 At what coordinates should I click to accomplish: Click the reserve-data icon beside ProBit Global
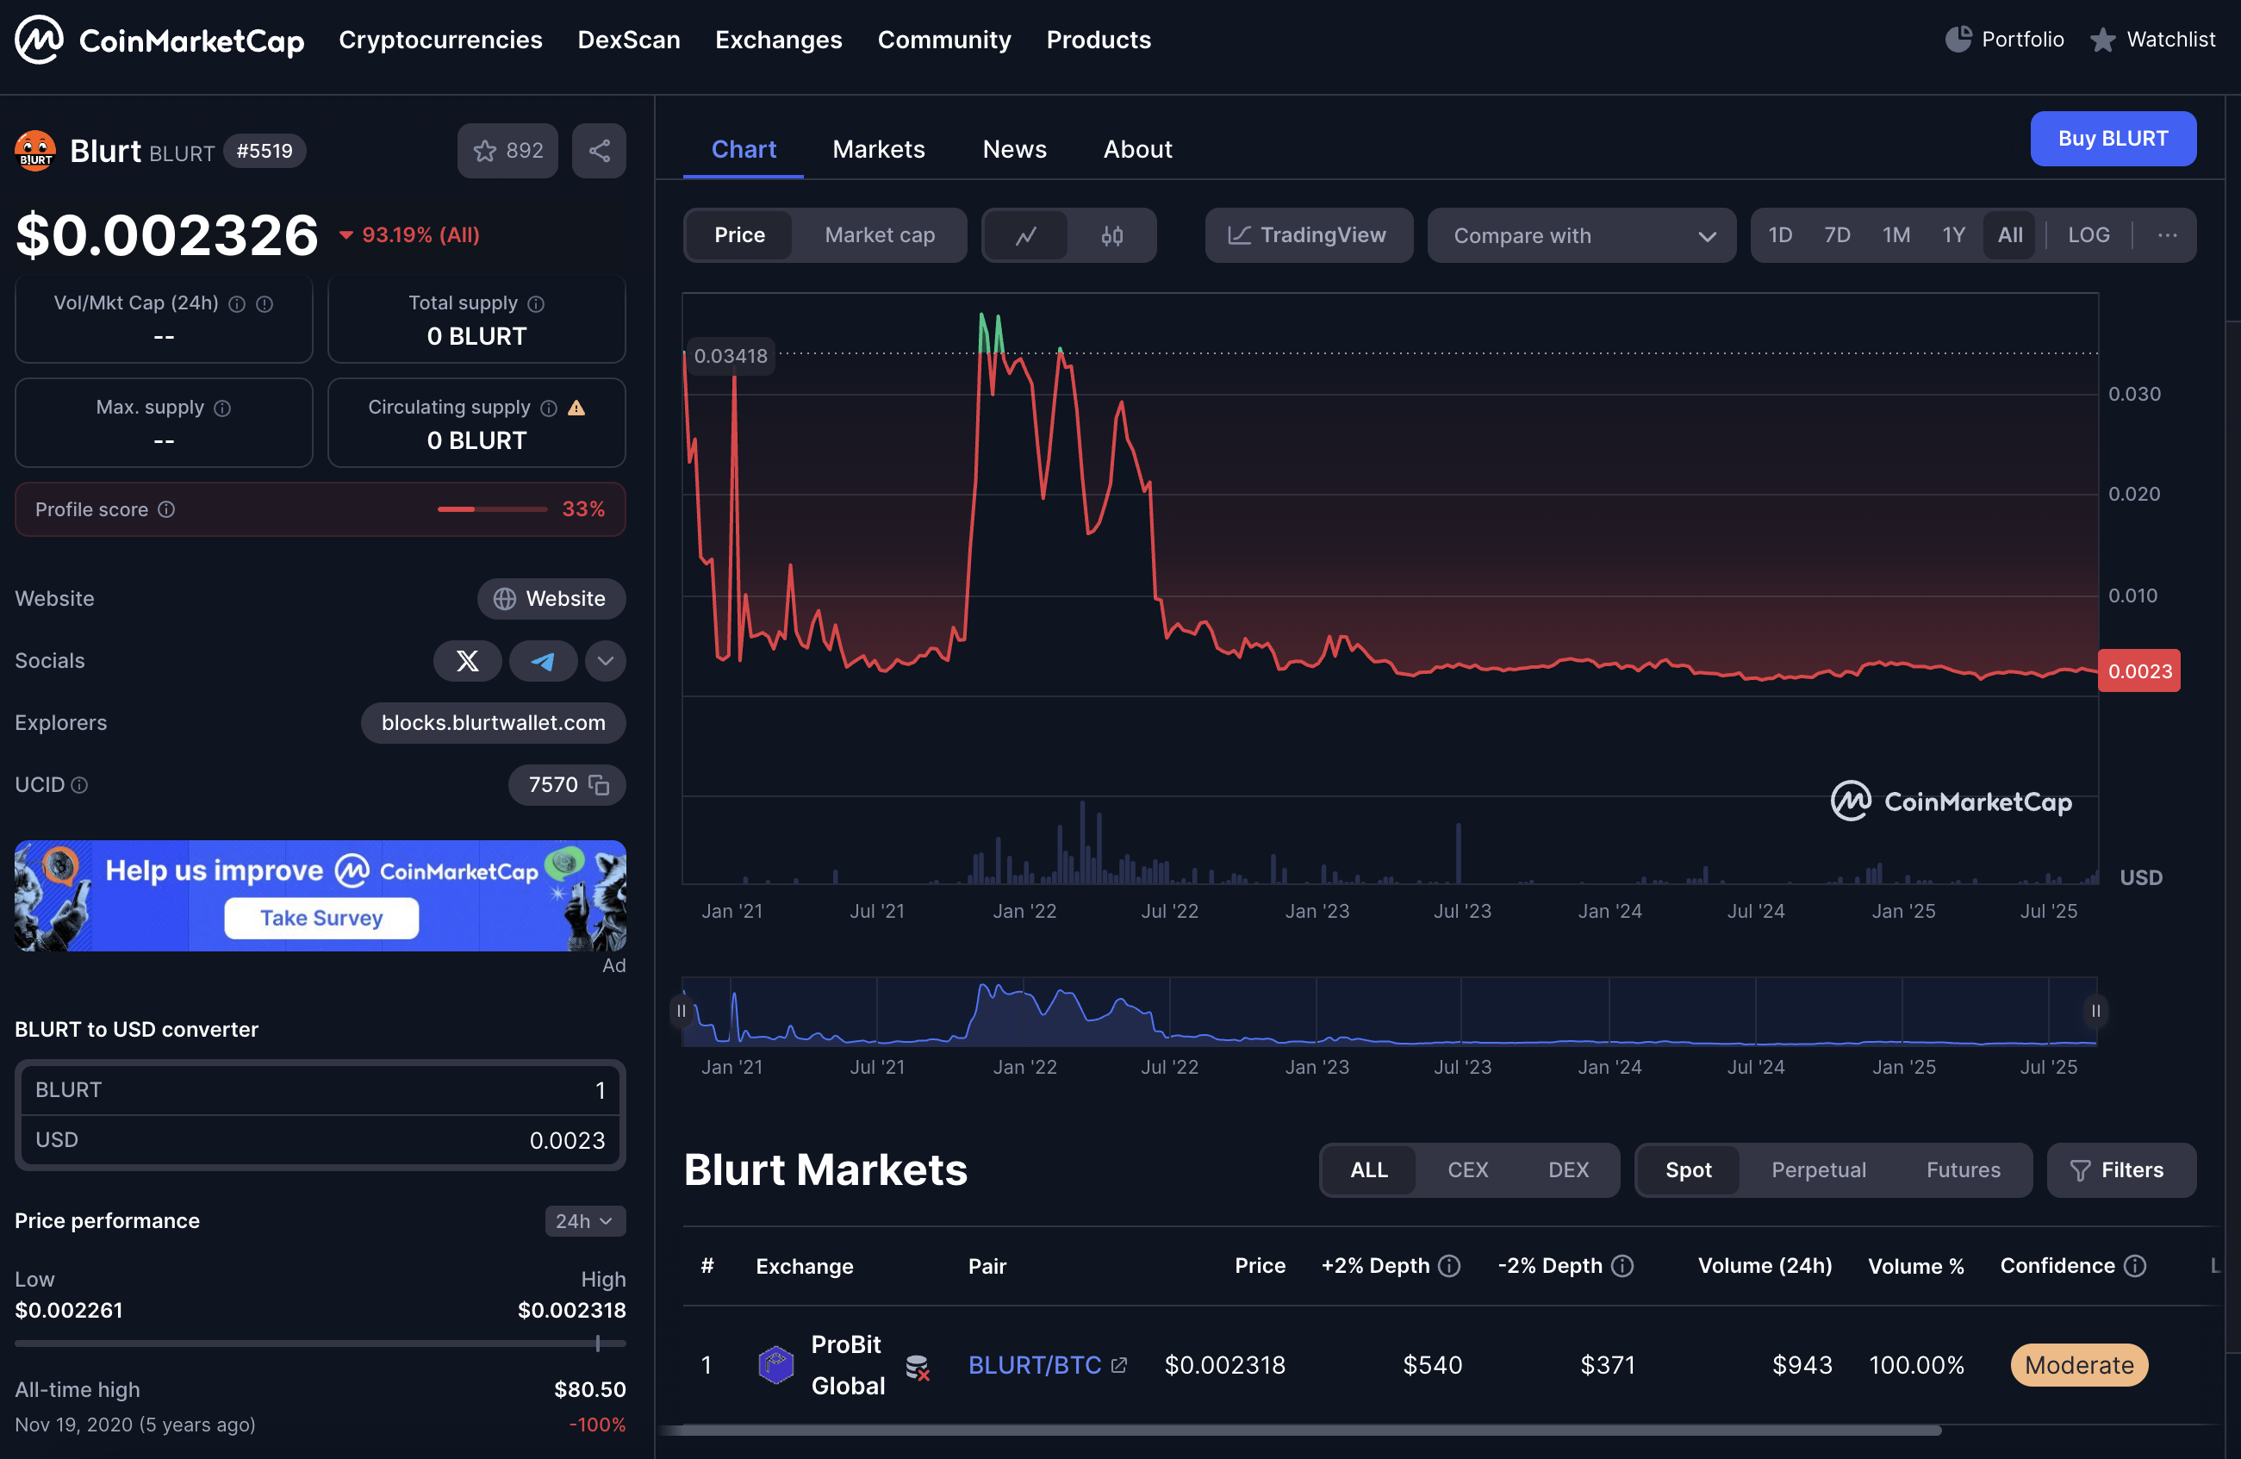917,1368
